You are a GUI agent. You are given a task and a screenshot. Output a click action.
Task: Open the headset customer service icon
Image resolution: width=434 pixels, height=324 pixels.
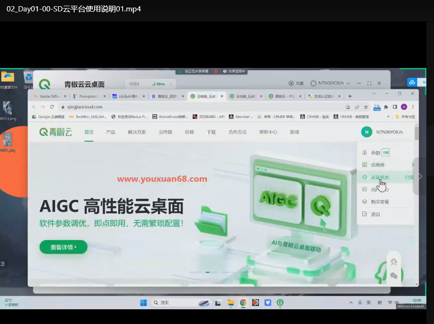[394, 262]
